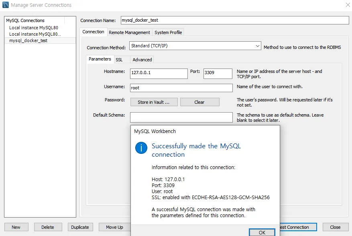Image resolution: width=352 pixels, height=236 pixels.
Task: Click the Delete connection button
Action: coord(48,227)
